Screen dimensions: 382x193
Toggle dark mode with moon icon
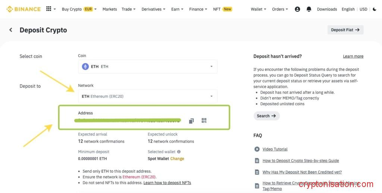point(375,9)
